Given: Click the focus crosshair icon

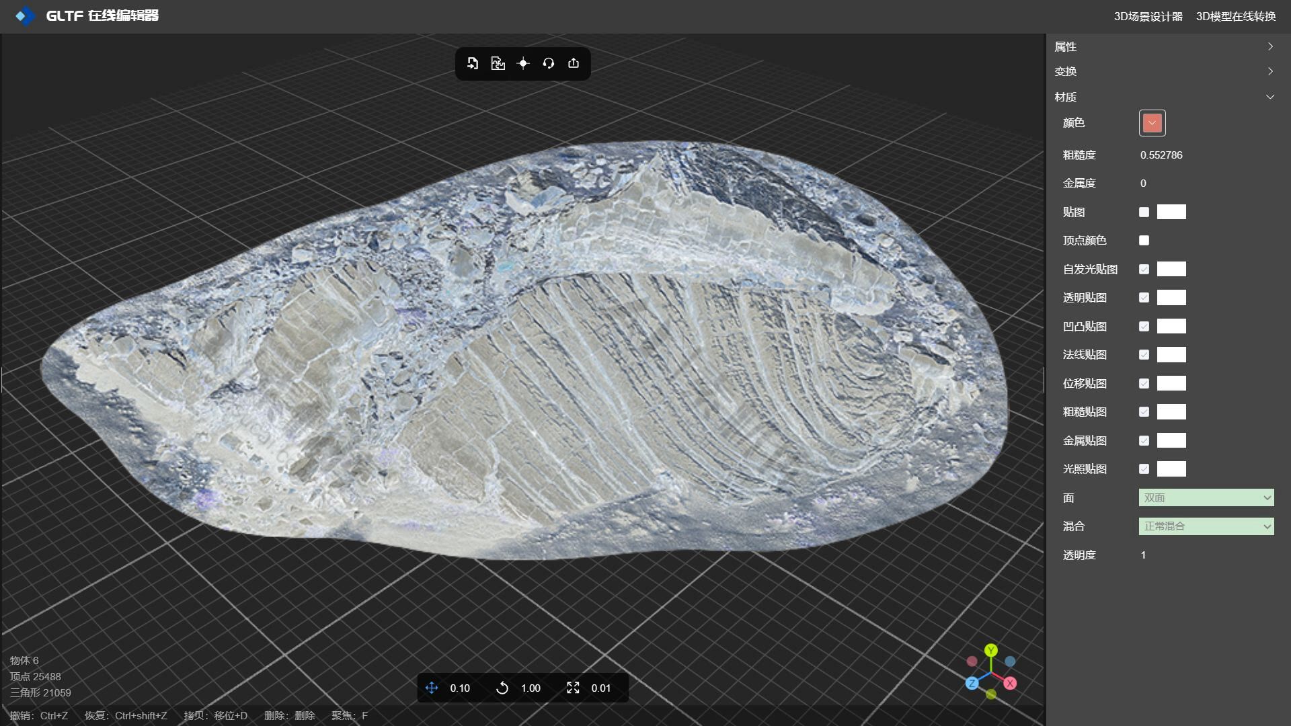Looking at the screenshot, I should 523,63.
